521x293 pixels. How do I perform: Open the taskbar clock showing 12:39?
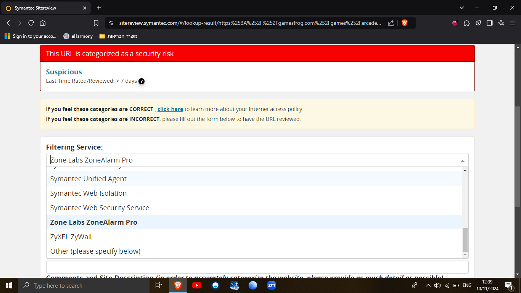point(487,285)
